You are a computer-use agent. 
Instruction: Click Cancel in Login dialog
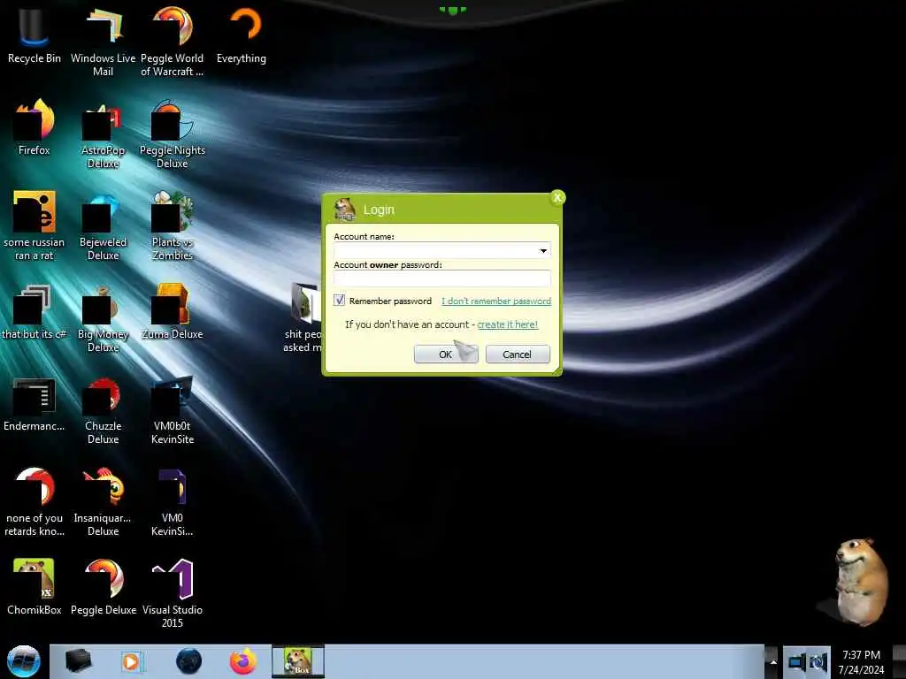click(x=517, y=354)
